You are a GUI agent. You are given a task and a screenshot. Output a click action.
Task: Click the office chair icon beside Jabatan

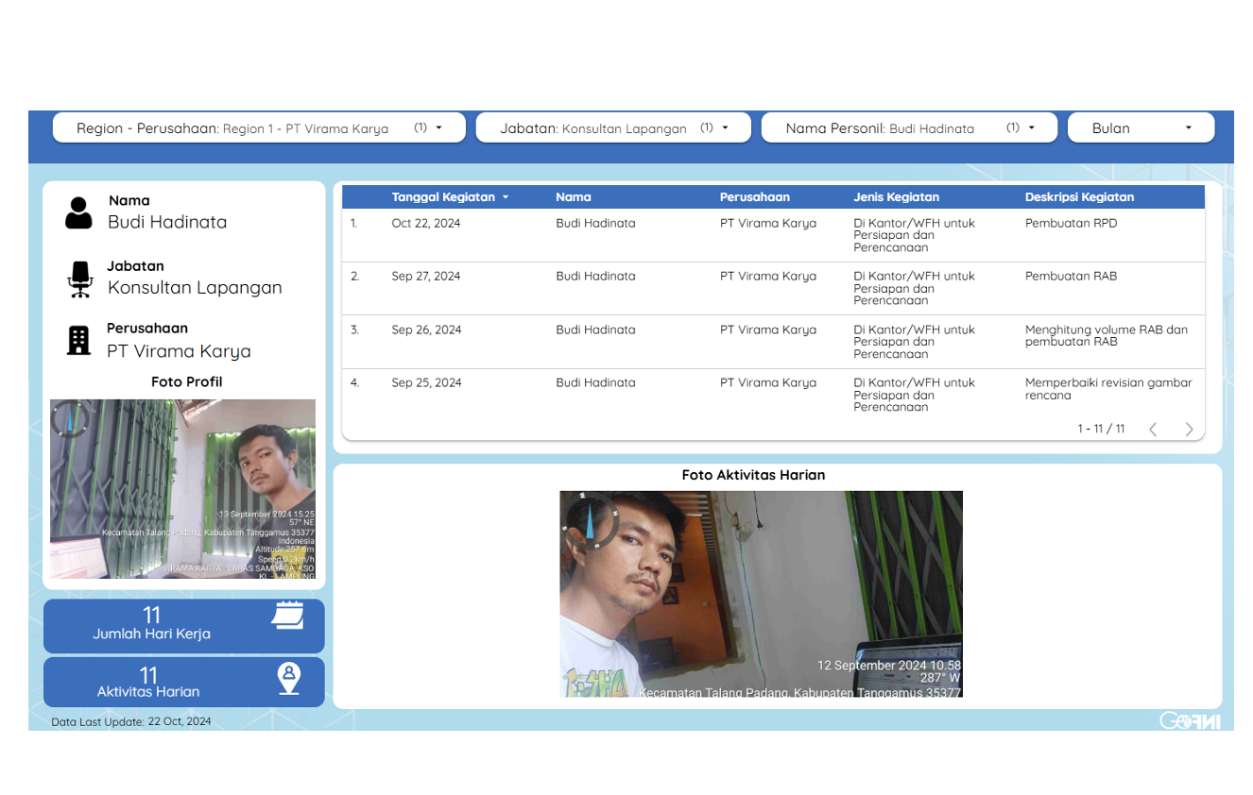[x=80, y=279]
